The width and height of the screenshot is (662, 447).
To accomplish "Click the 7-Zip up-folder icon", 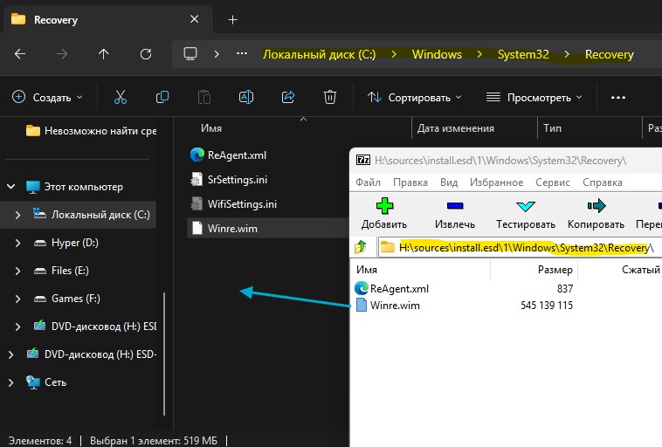I will [x=361, y=247].
